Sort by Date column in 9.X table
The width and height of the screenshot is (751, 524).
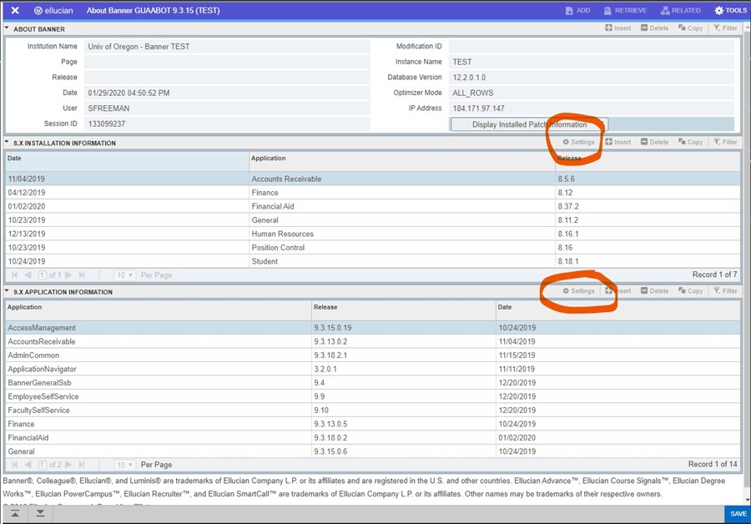click(x=618, y=310)
